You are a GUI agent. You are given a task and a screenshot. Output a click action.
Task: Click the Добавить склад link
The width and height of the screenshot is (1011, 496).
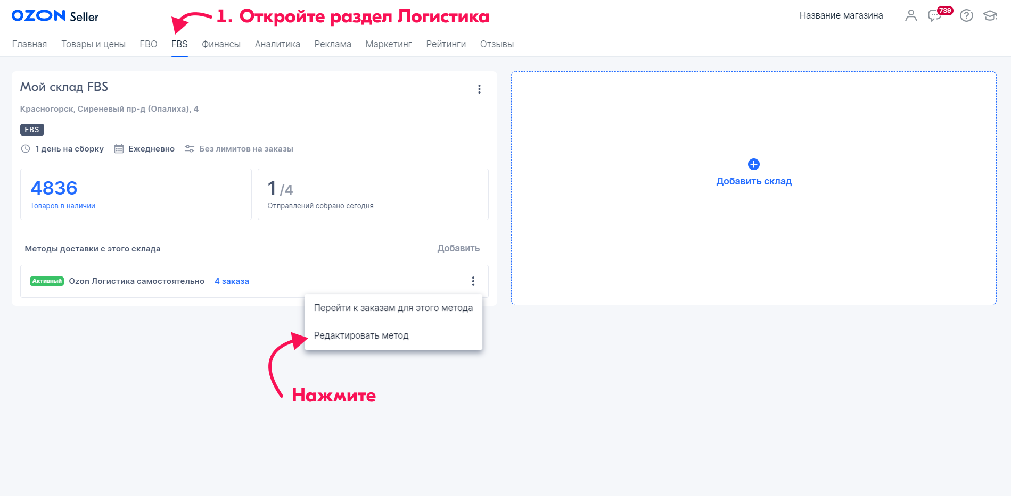(753, 181)
